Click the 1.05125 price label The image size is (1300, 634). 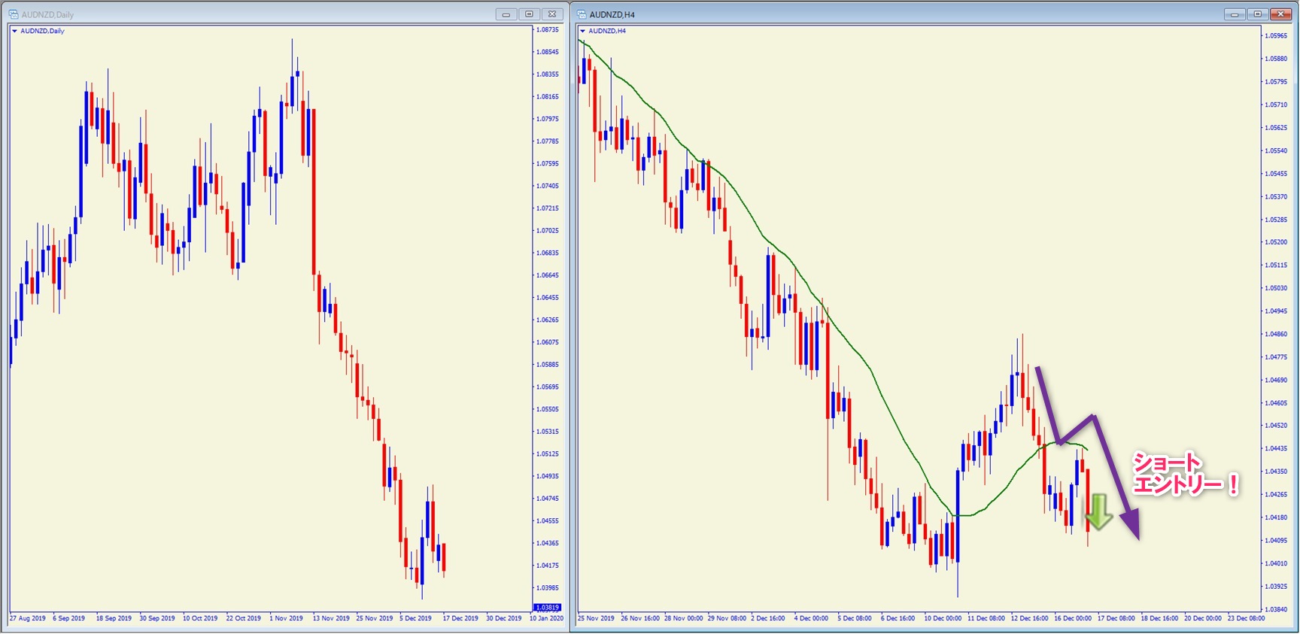click(x=548, y=454)
